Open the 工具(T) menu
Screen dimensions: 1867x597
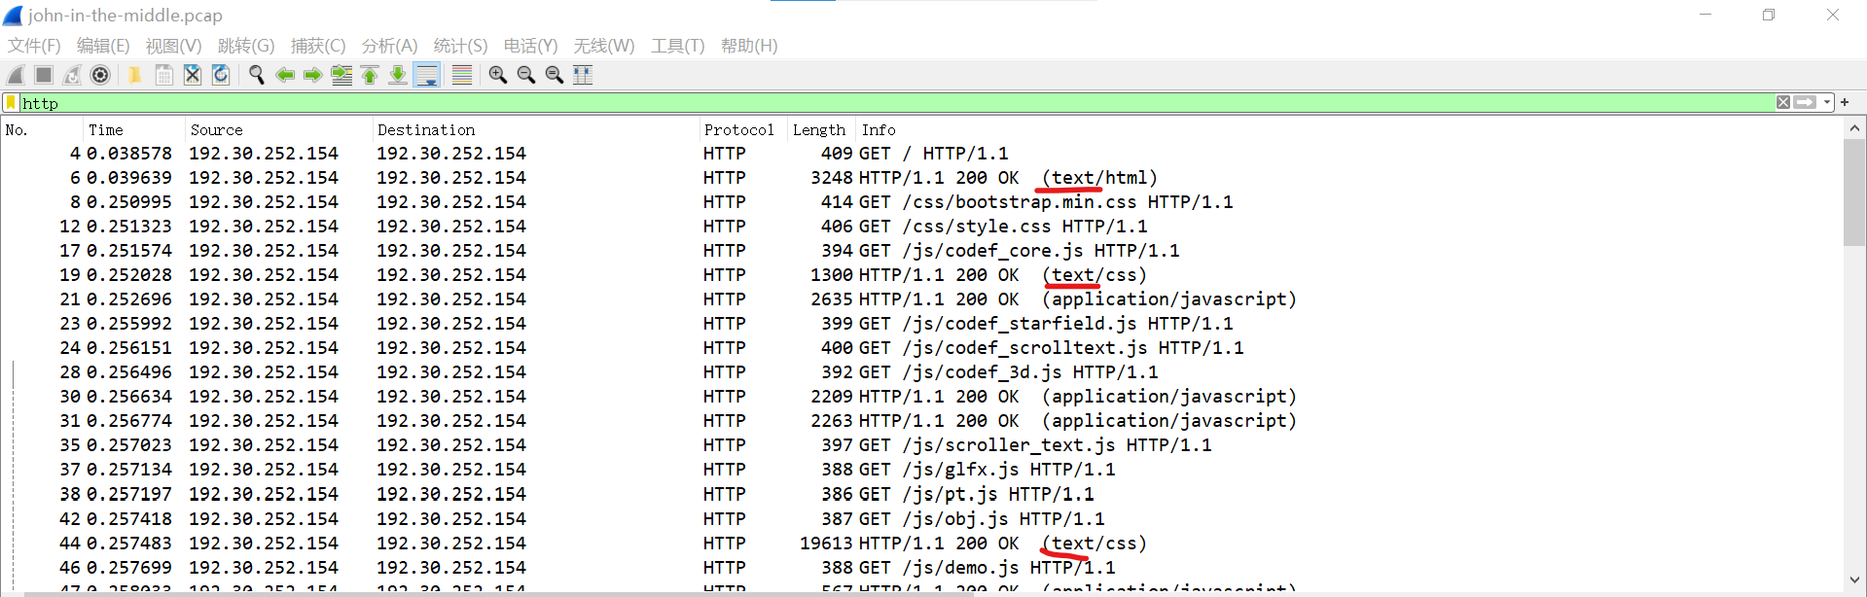coord(678,46)
